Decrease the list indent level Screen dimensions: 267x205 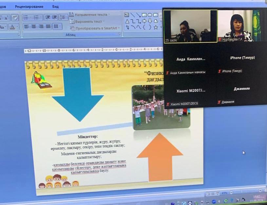(x=48, y=17)
